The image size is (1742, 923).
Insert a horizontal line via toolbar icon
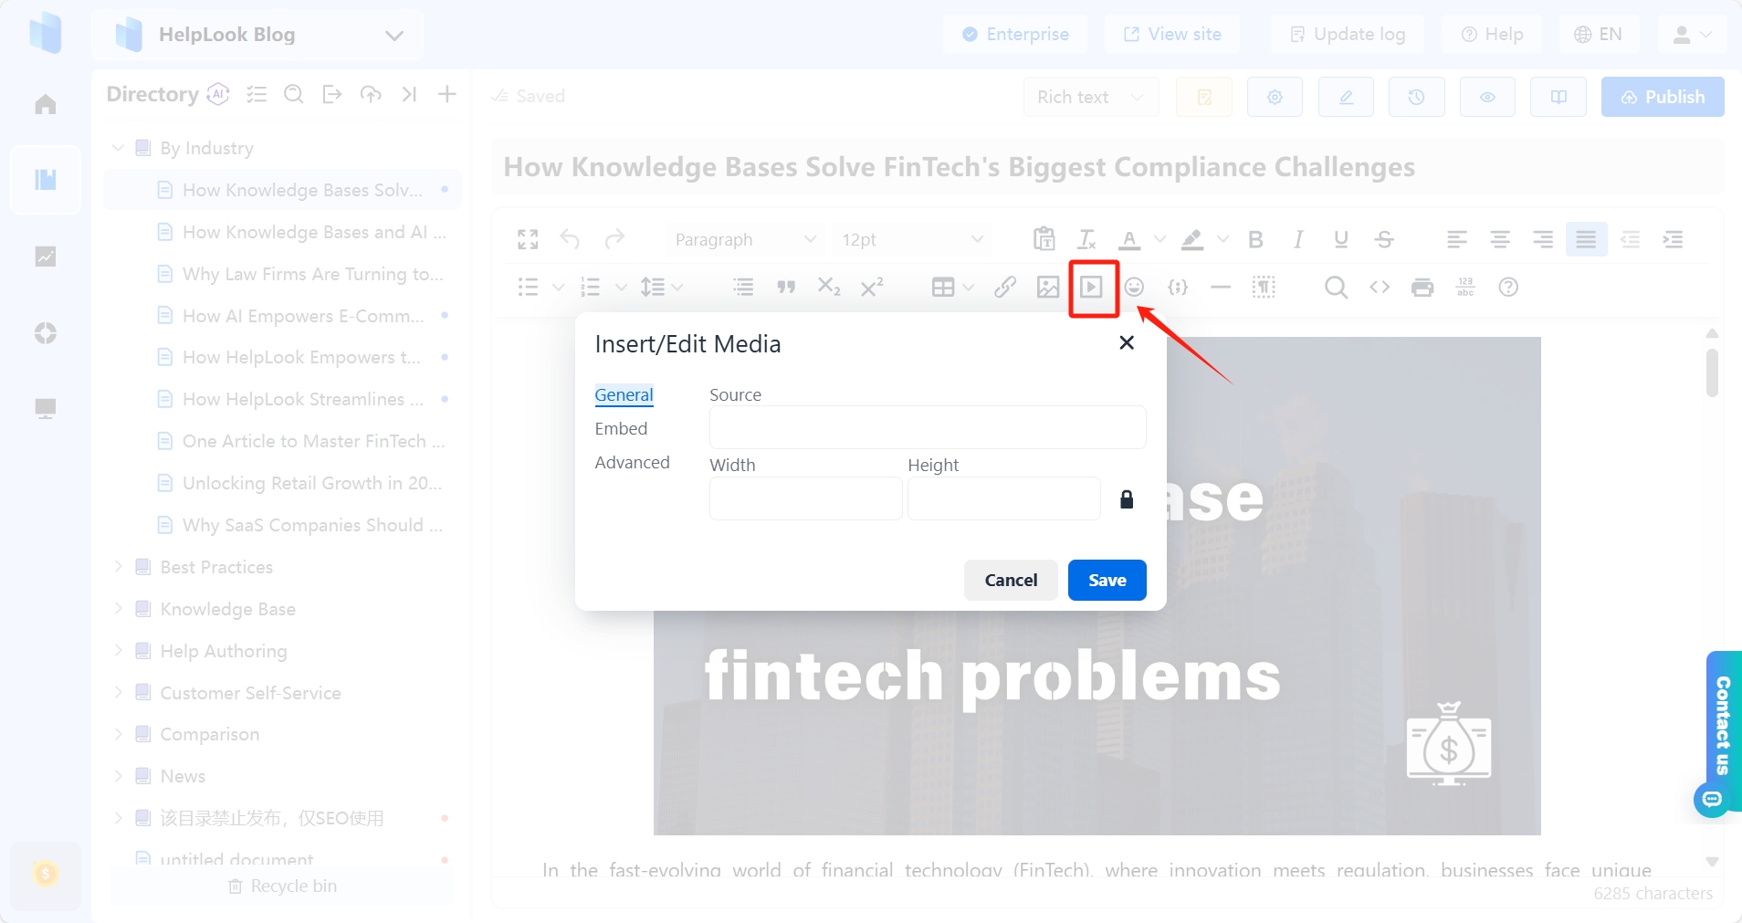1221,288
